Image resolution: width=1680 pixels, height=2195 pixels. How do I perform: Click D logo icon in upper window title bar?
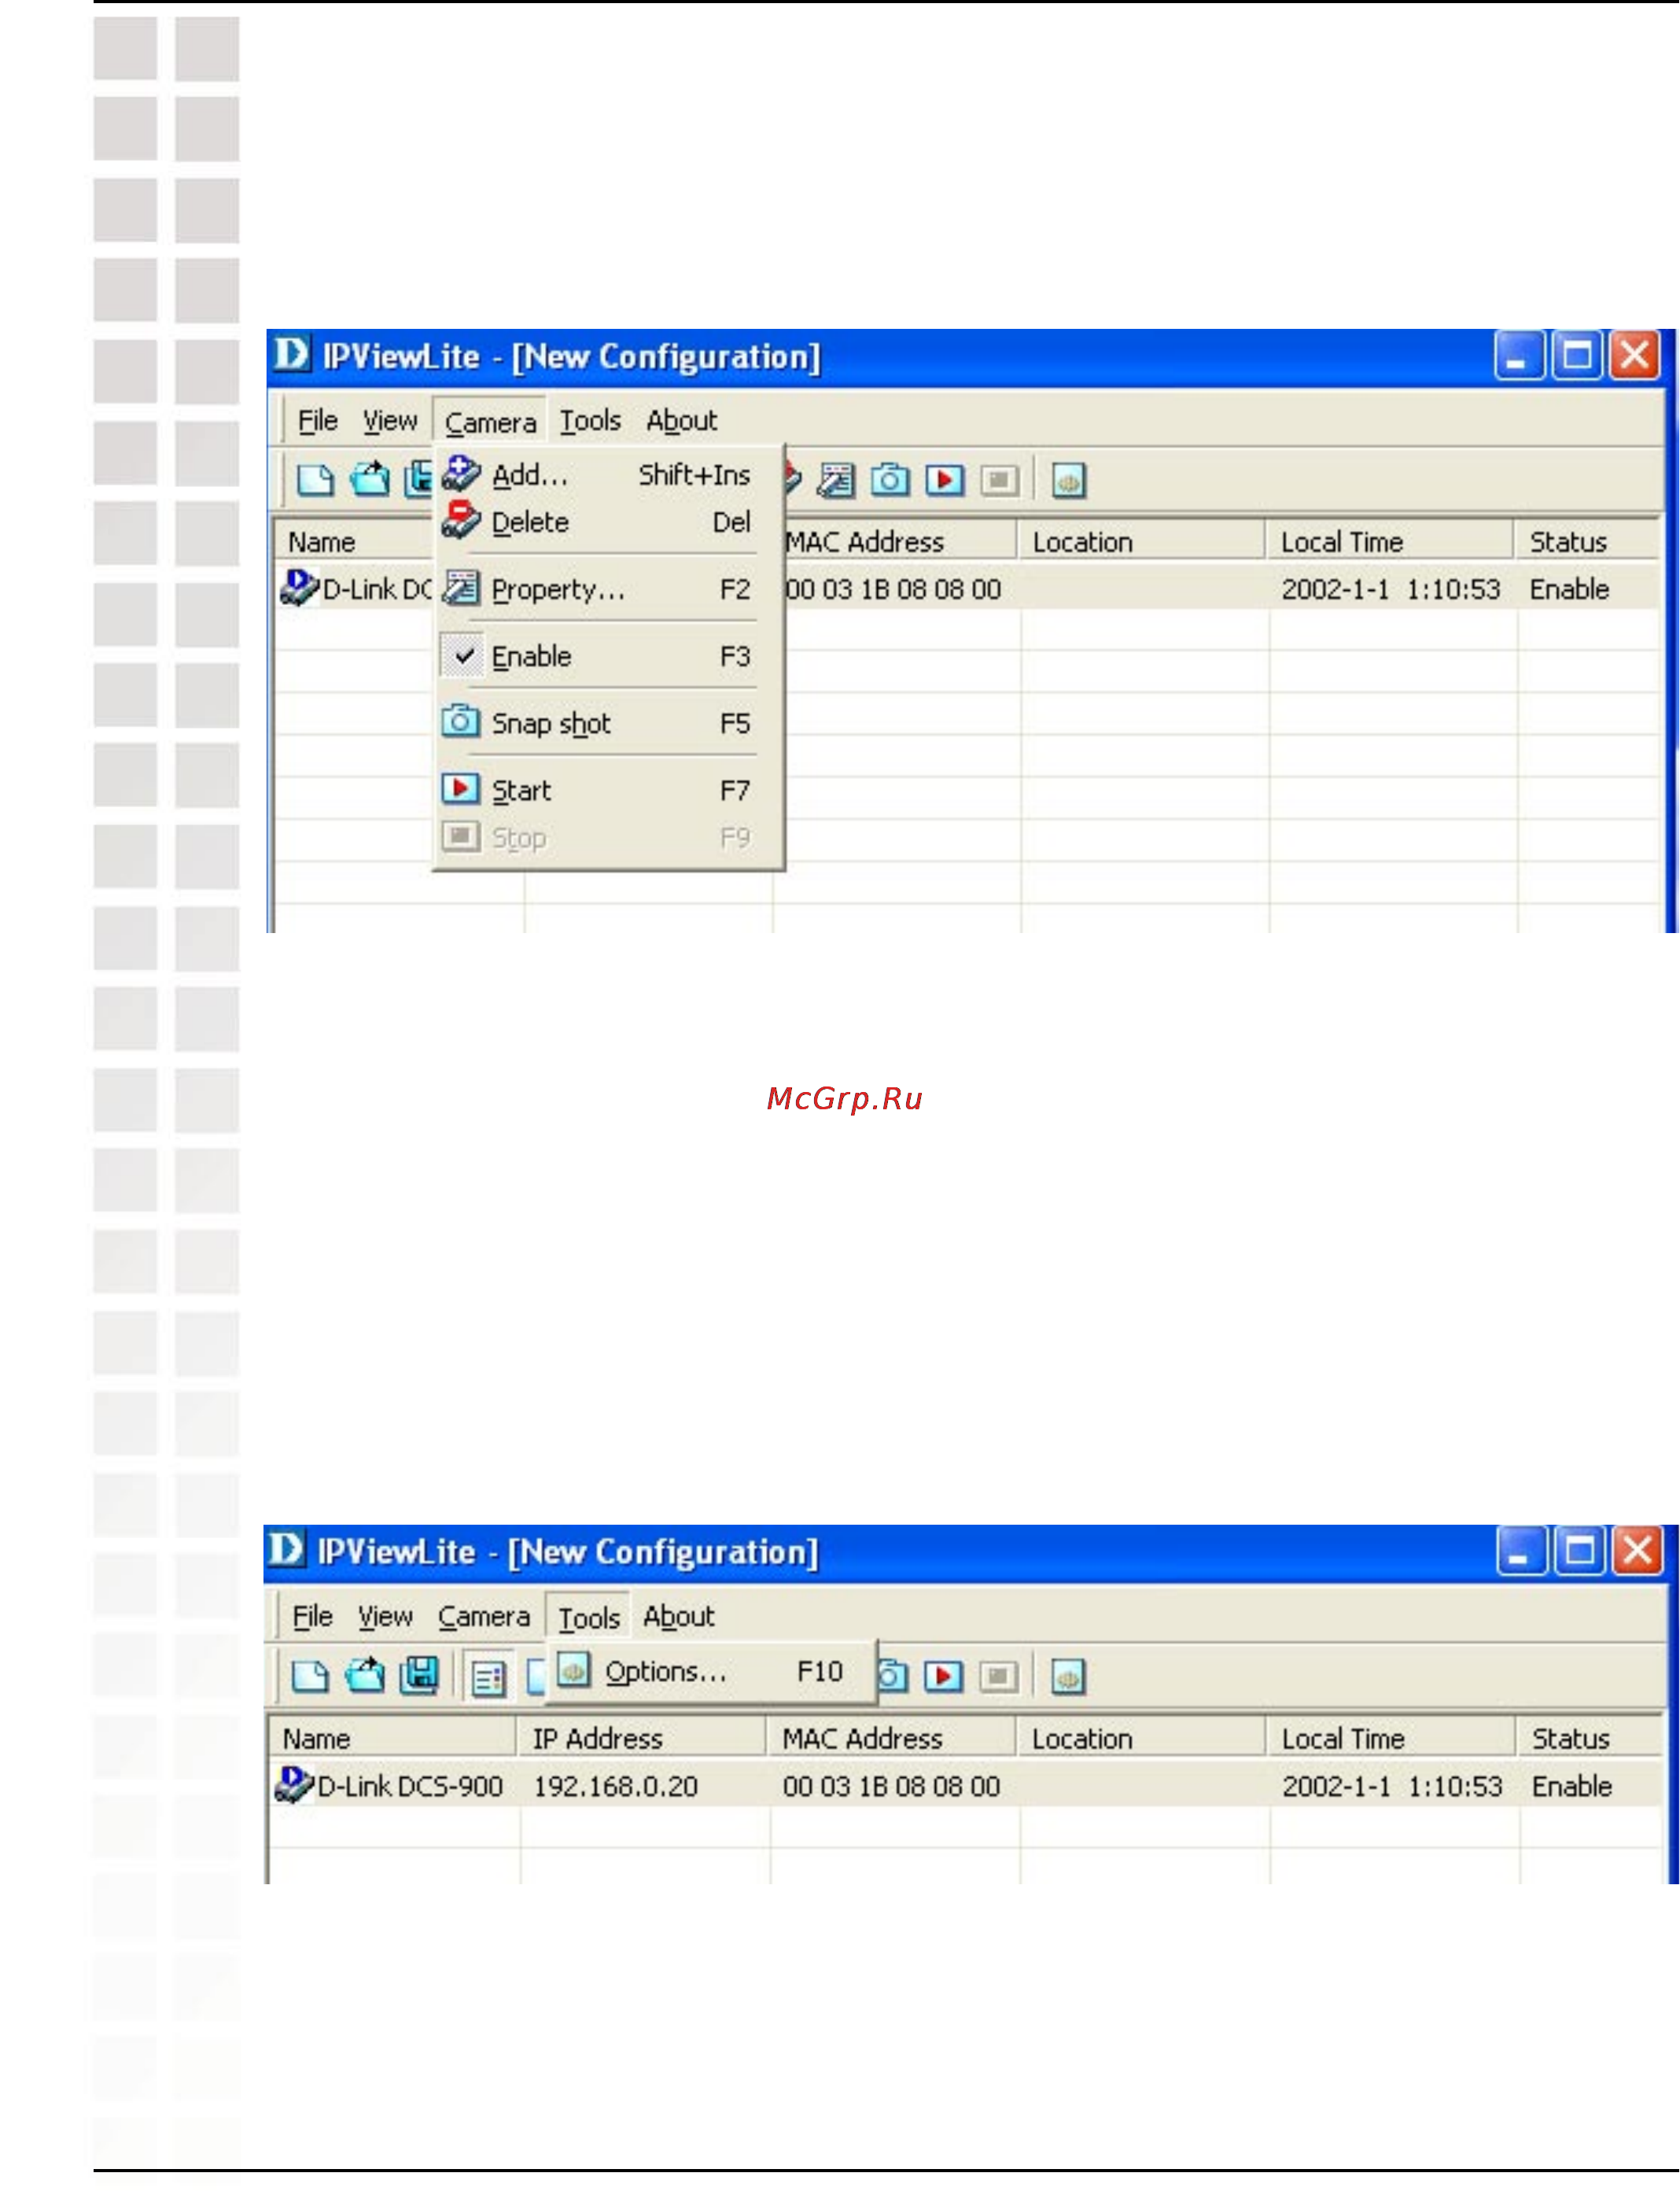pyautogui.click(x=292, y=354)
